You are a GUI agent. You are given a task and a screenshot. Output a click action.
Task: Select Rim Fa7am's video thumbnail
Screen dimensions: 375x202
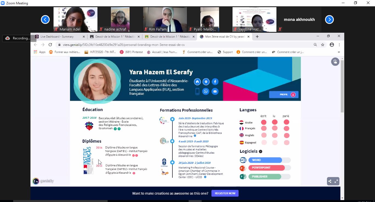pos(165,19)
